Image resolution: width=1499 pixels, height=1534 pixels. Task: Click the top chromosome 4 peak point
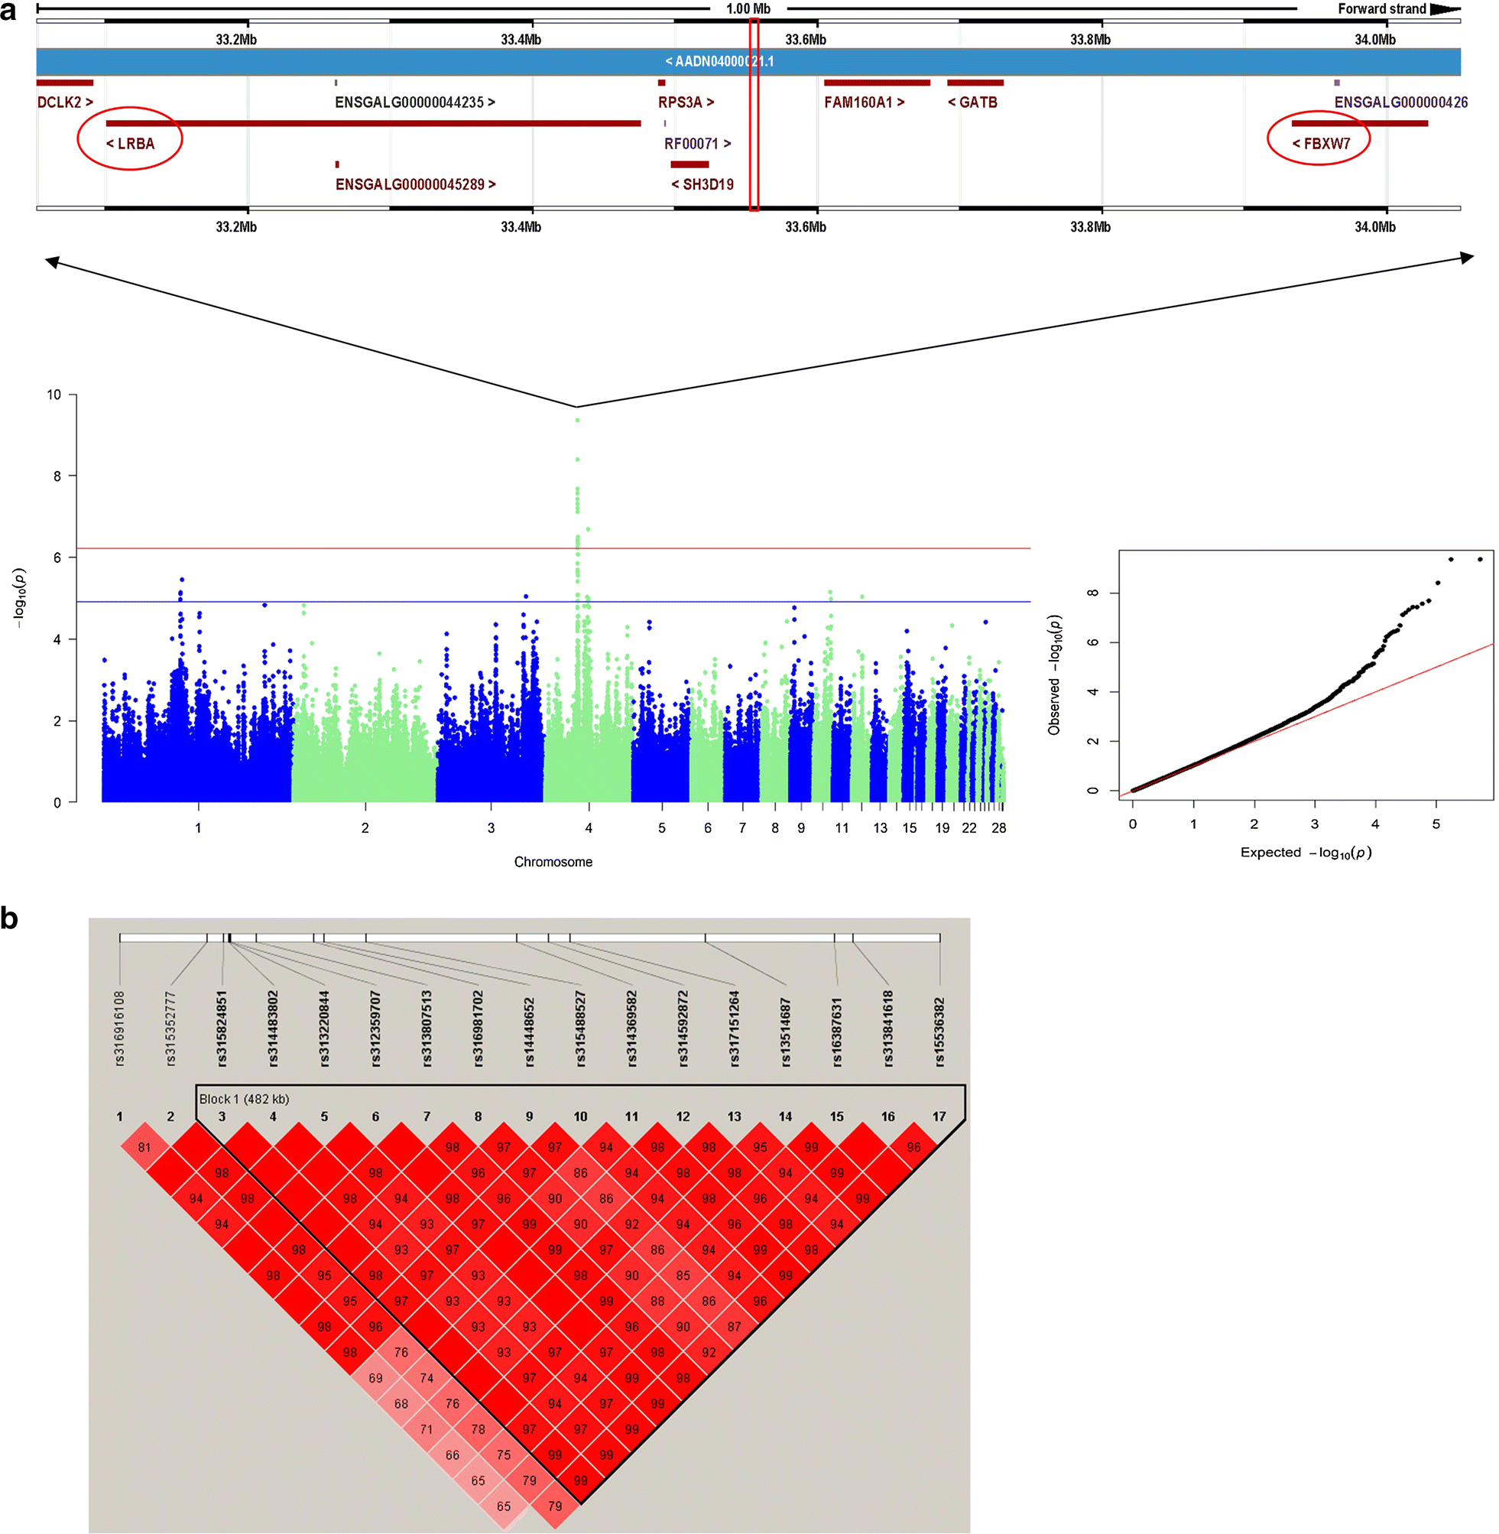577,421
